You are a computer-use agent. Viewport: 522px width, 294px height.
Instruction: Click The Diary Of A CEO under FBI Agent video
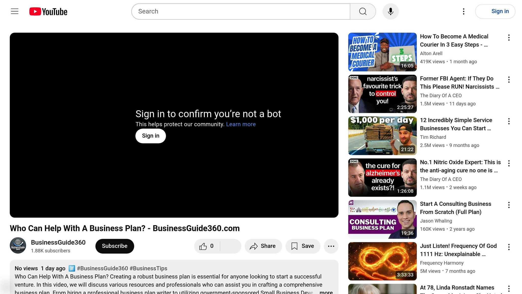441,96
